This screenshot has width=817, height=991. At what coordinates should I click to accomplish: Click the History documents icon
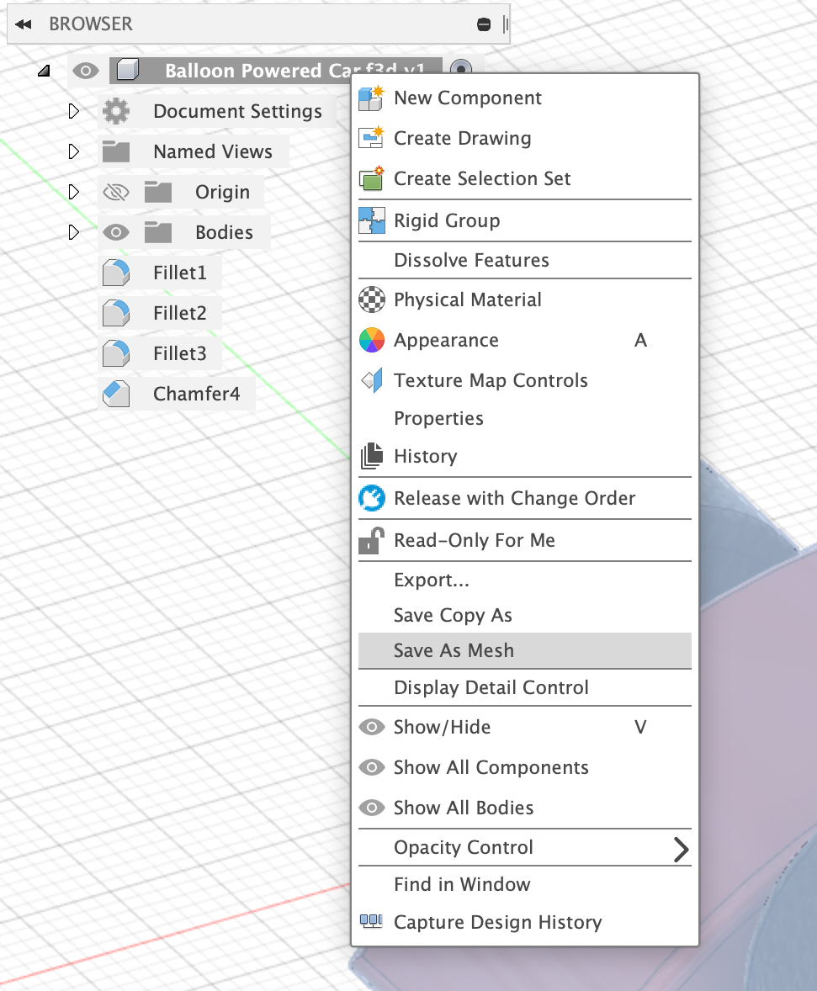[x=371, y=456]
